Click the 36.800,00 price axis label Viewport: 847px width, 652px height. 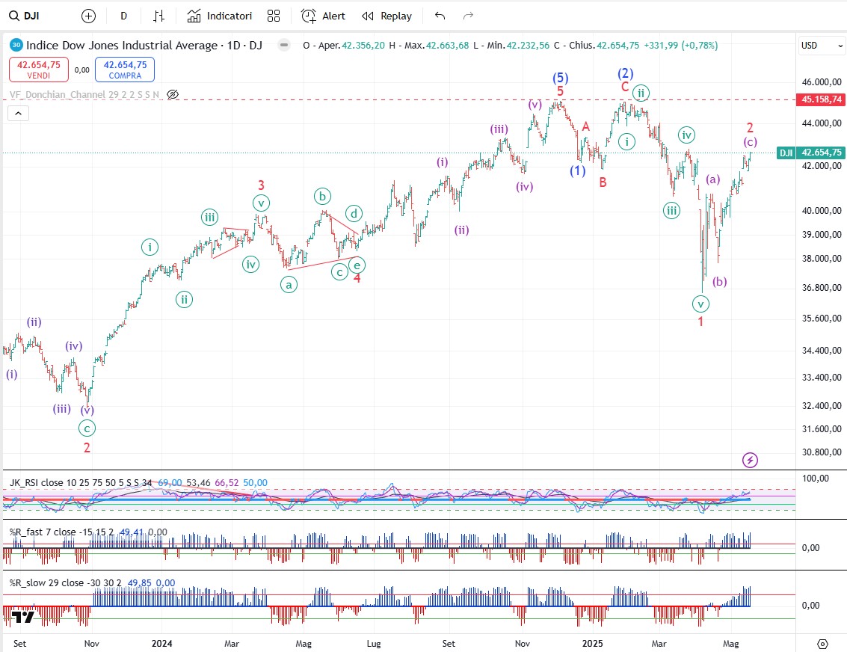(x=822, y=288)
